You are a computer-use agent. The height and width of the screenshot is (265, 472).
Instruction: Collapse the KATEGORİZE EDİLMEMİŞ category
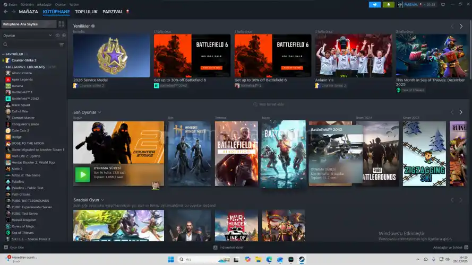tap(4, 67)
